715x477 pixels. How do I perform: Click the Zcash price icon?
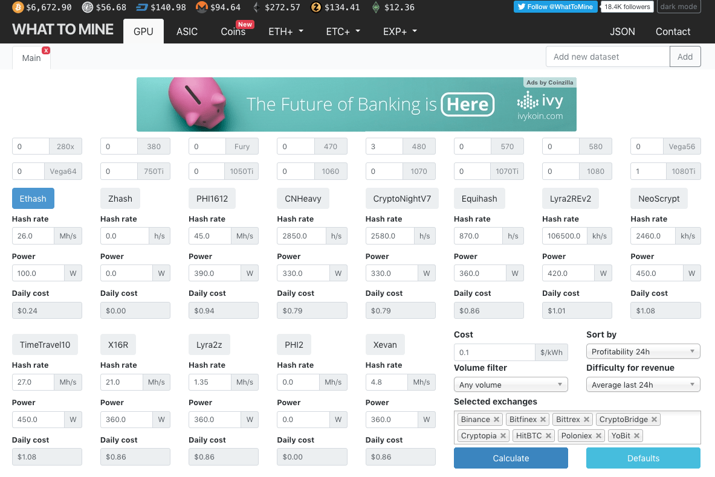[315, 7]
